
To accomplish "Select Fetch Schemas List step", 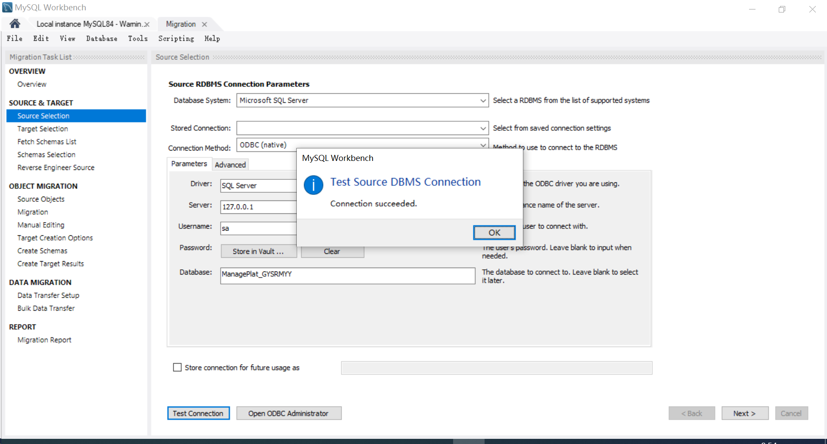I will point(47,142).
